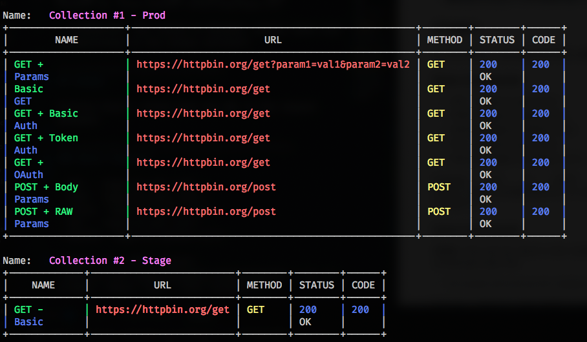Click the '200 OK' status in Collection #2 row
The image size is (587, 342).
(308, 316)
